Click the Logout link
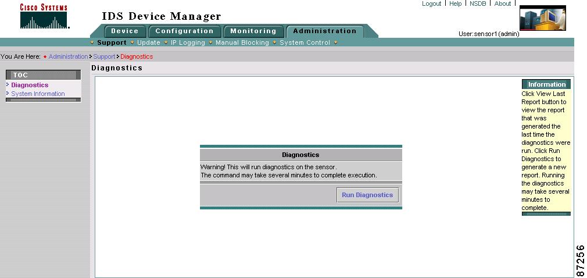587x278 pixels. 432,3
